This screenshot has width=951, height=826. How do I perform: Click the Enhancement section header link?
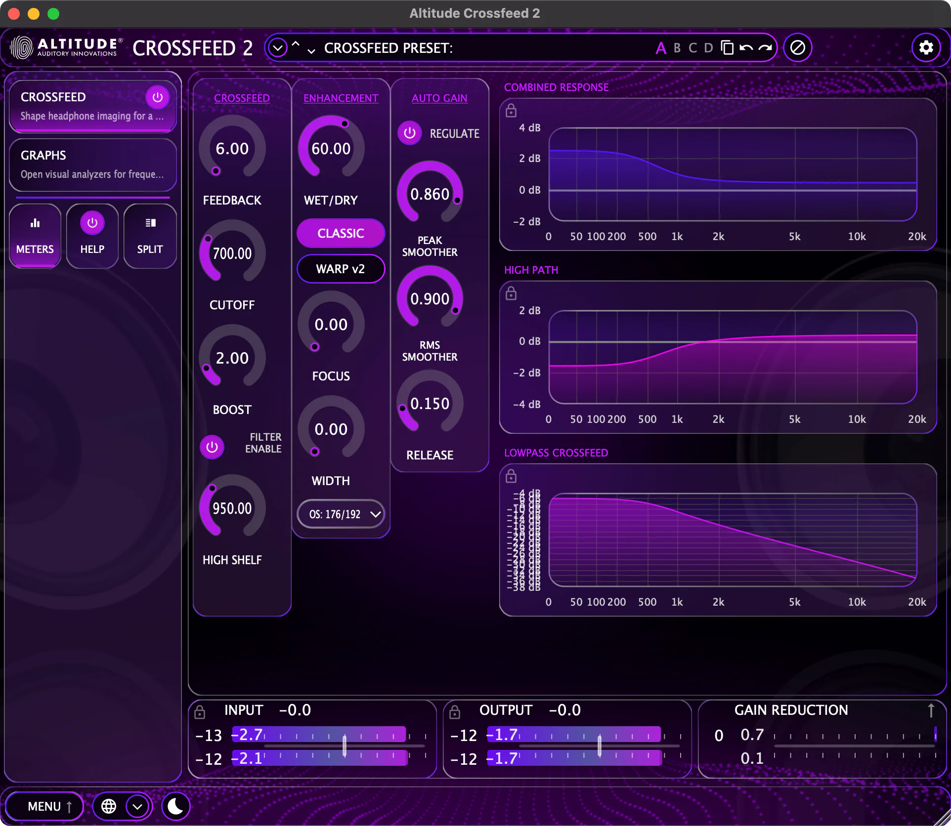[x=341, y=98]
